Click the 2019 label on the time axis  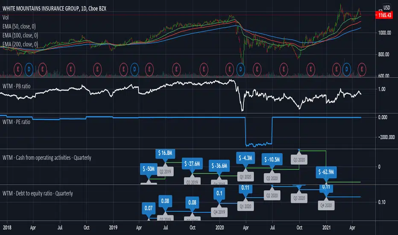tap(113, 227)
